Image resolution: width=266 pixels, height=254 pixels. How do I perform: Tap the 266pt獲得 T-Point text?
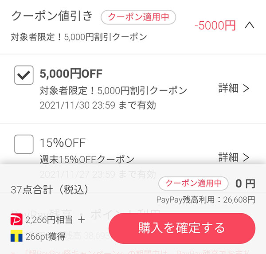[x=46, y=237]
